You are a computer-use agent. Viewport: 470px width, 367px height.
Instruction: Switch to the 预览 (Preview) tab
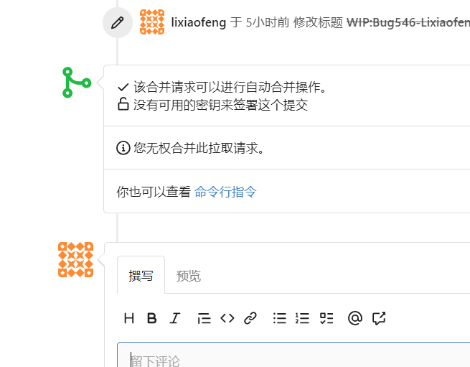point(189,276)
